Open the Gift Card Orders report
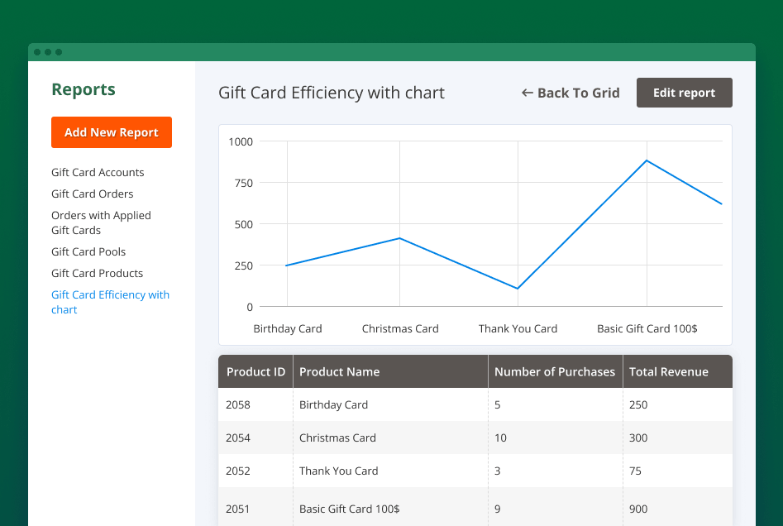 coord(92,194)
